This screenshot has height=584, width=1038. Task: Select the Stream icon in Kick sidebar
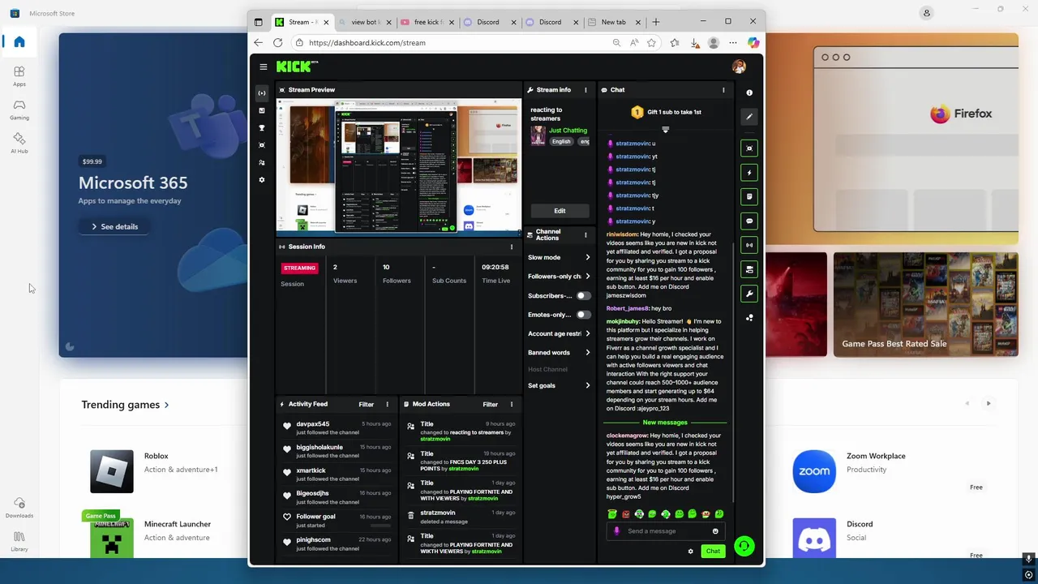tap(261, 92)
